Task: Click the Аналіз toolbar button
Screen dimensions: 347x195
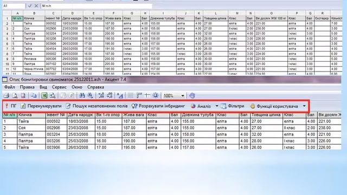Action: (201, 106)
